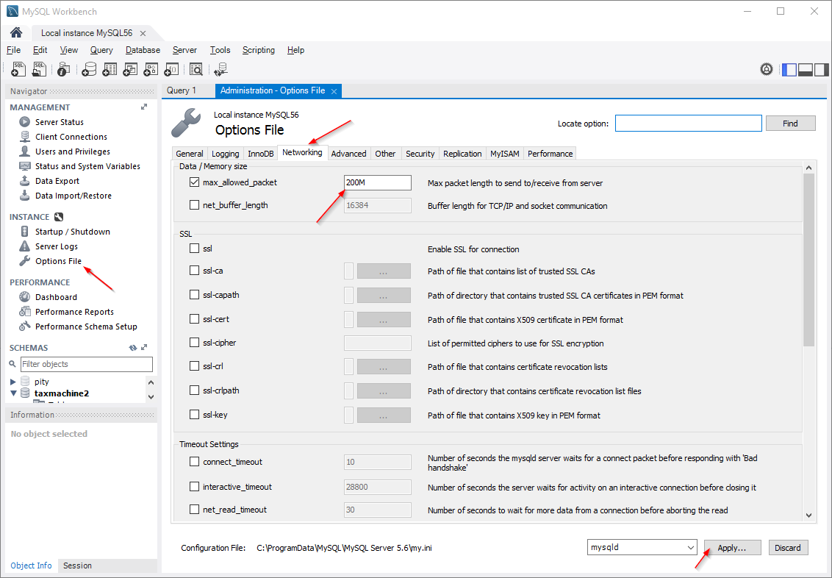Click the Find button
Image resolution: width=832 pixels, height=578 pixels.
[790, 124]
